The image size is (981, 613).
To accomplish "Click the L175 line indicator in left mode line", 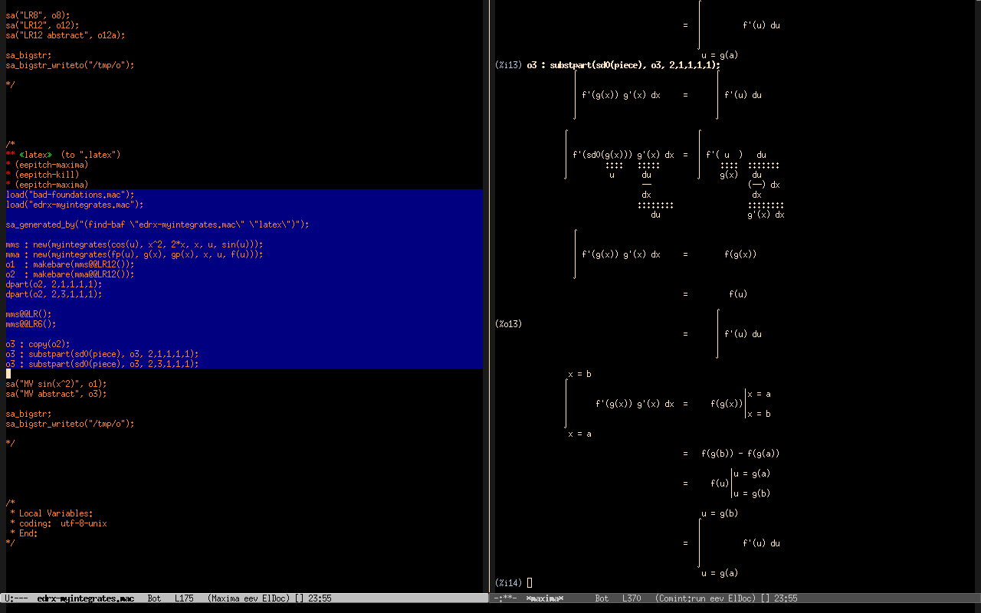I will 184,598.
